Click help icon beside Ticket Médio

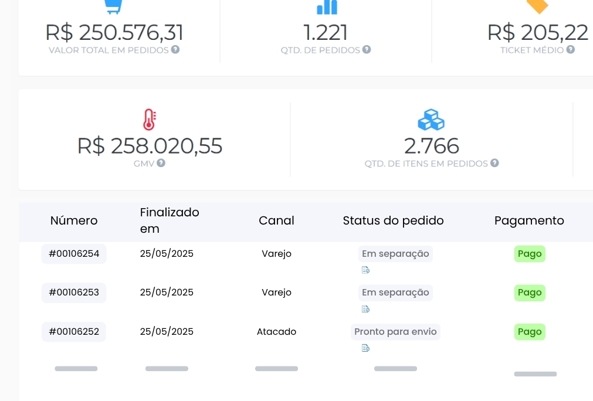[570, 50]
